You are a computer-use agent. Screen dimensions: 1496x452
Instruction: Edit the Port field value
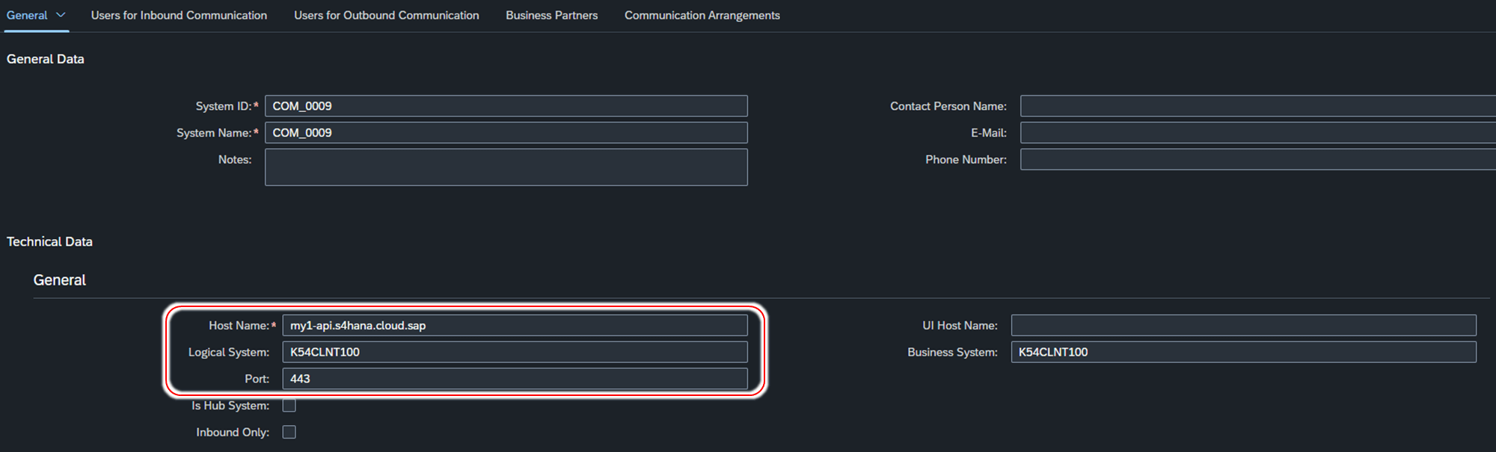(515, 379)
